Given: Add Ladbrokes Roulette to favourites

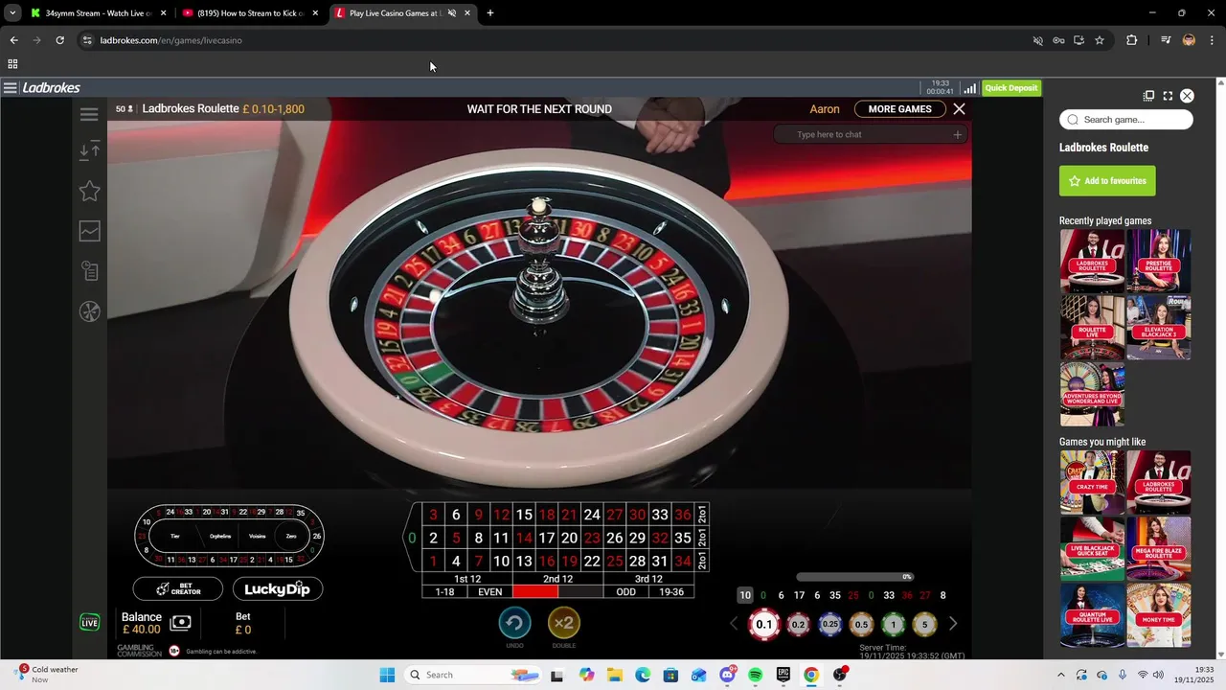Looking at the screenshot, I should [1107, 181].
